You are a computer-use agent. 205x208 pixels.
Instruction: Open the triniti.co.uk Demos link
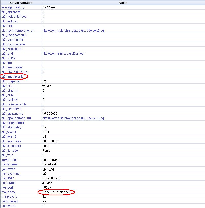(63, 54)
